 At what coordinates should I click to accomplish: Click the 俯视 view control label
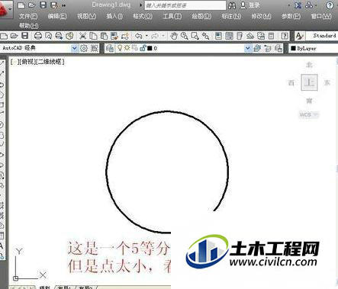[28, 62]
